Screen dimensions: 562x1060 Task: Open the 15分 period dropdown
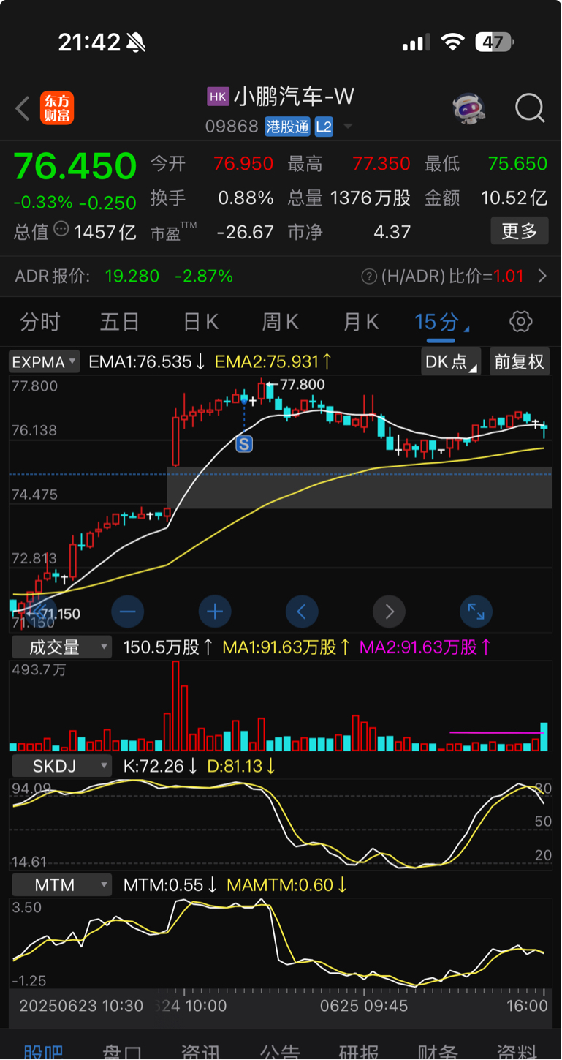pos(441,322)
